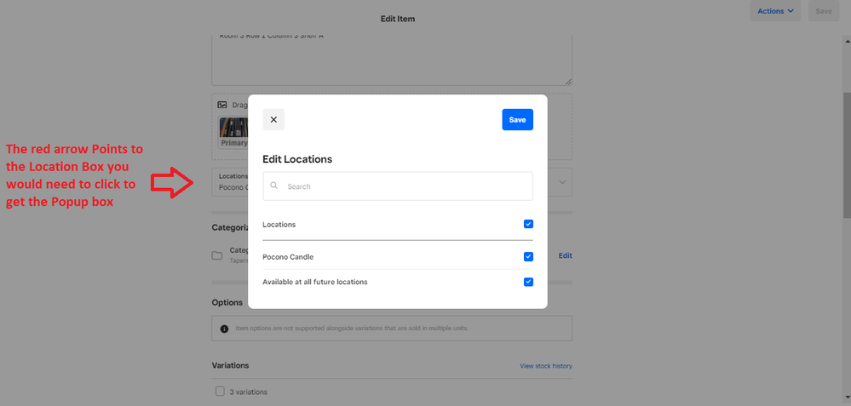Close the Edit Locations popup
851x406 pixels.
coord(273,120)
